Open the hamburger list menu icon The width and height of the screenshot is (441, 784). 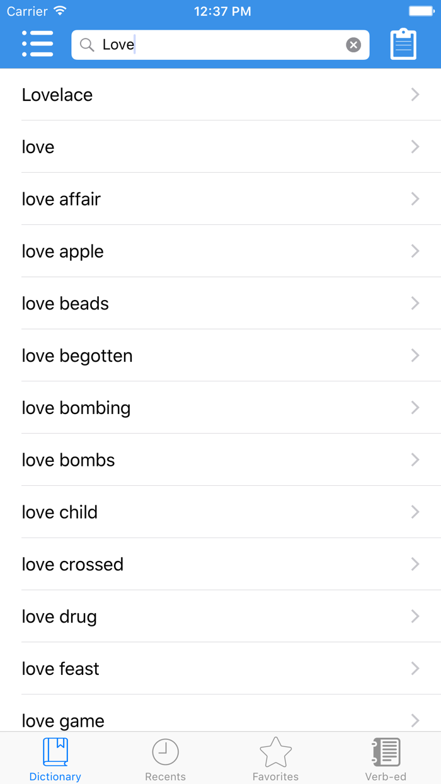pyautogui.click(x=38, y=44)
